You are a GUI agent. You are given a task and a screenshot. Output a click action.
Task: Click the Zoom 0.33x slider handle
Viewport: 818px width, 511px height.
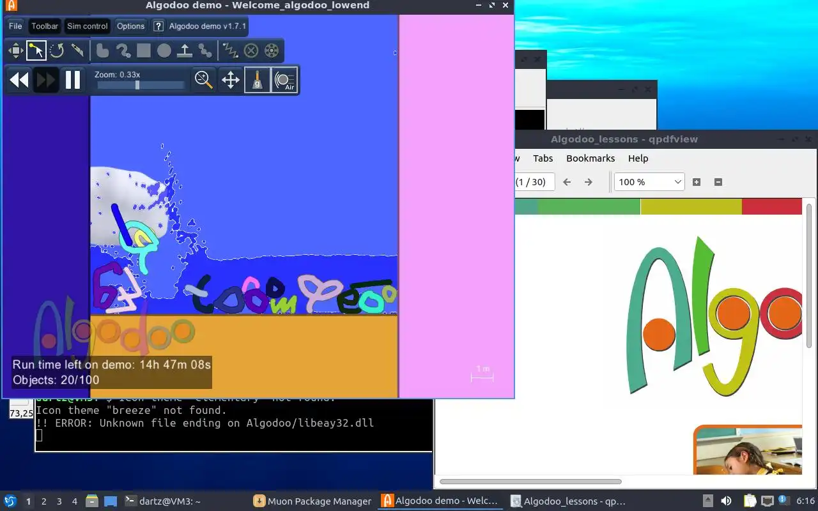point(137,85)
